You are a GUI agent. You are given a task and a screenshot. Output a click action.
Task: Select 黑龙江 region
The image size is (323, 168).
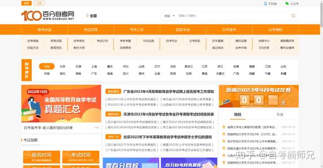coord(189,66)
